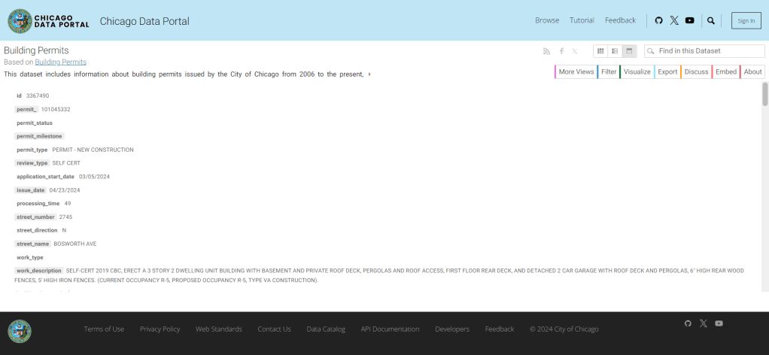Select the single row page view
The image size is (769, 355).
click(x=629, y=51)
